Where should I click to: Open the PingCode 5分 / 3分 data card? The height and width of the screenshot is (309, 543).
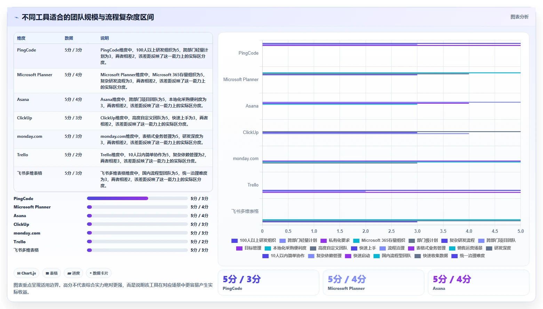click(x=269, y=283)
